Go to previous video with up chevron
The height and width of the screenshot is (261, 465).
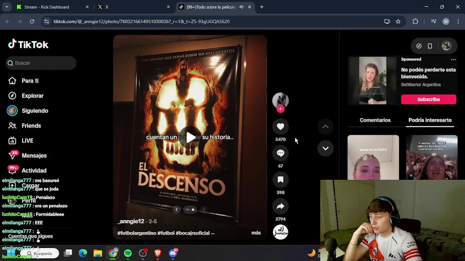coord(325,127)
